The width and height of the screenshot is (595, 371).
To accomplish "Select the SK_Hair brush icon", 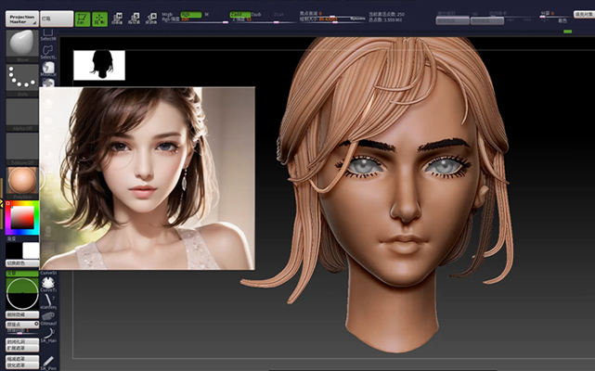I will click(48, 336).
